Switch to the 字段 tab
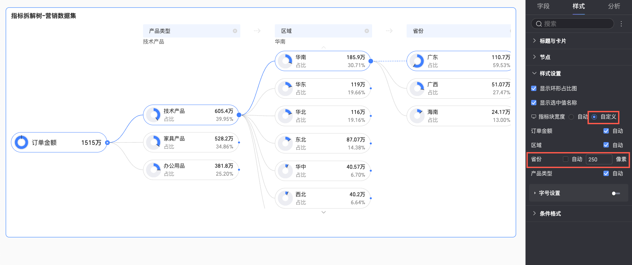 pyautogui.click(x=543, y=6)
